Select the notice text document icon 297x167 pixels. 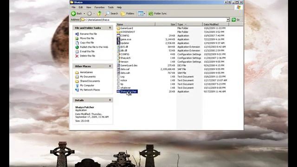[118, 80]
